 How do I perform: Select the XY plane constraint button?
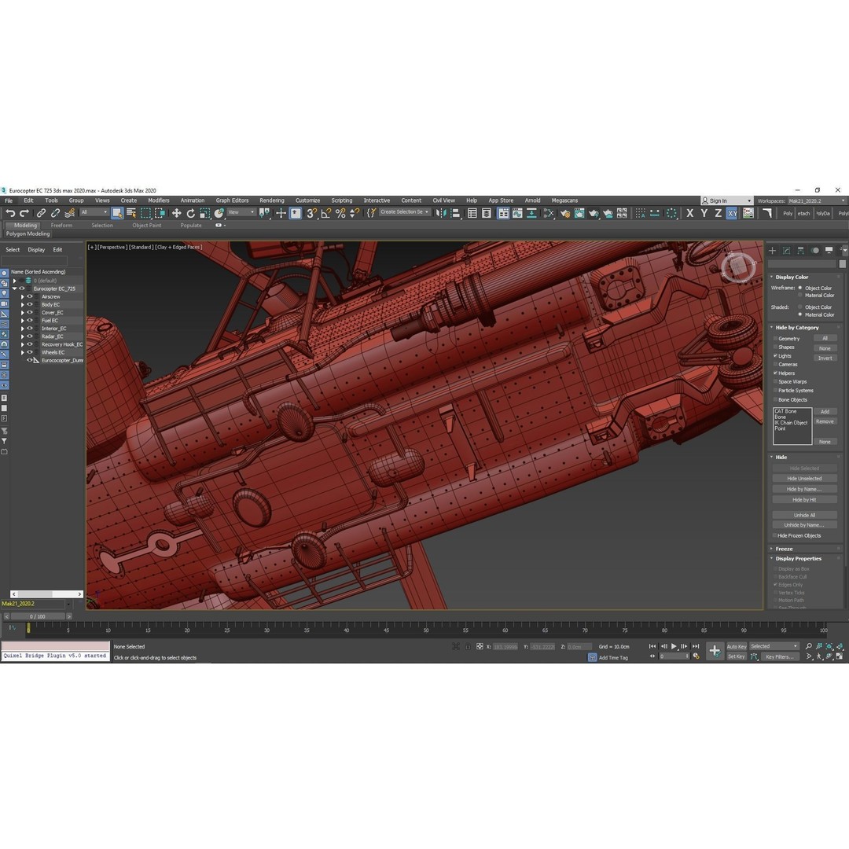click(x=732, y=213)
